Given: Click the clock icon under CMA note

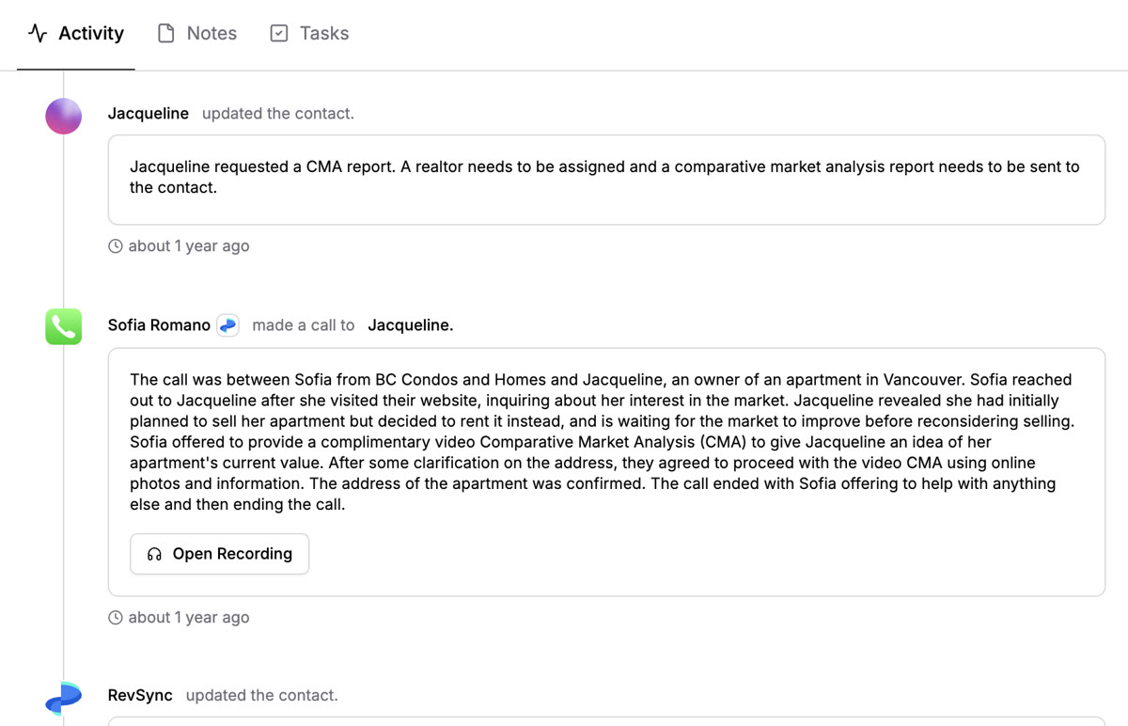Looking at the screenshot, I should click(x=116, y=246).
